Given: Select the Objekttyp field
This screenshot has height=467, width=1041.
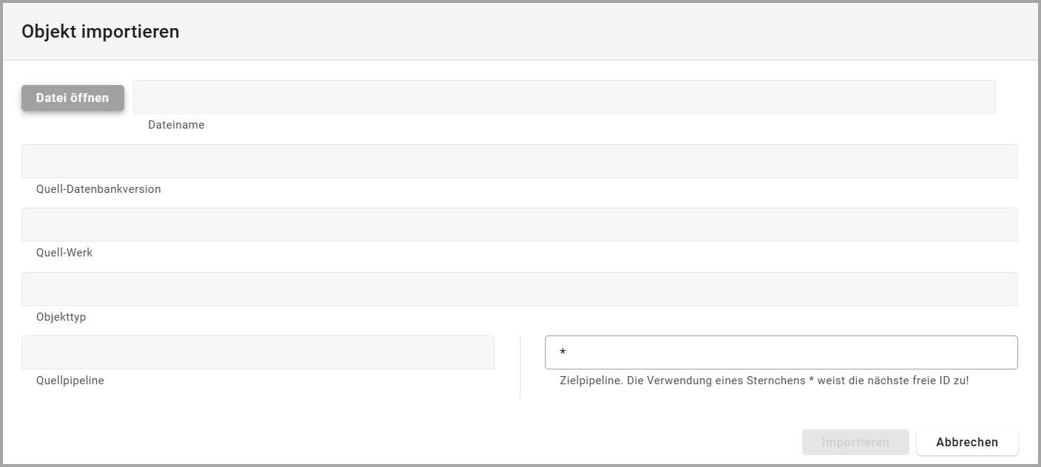Looking at the screenshot, I should (x=519, y=289).
